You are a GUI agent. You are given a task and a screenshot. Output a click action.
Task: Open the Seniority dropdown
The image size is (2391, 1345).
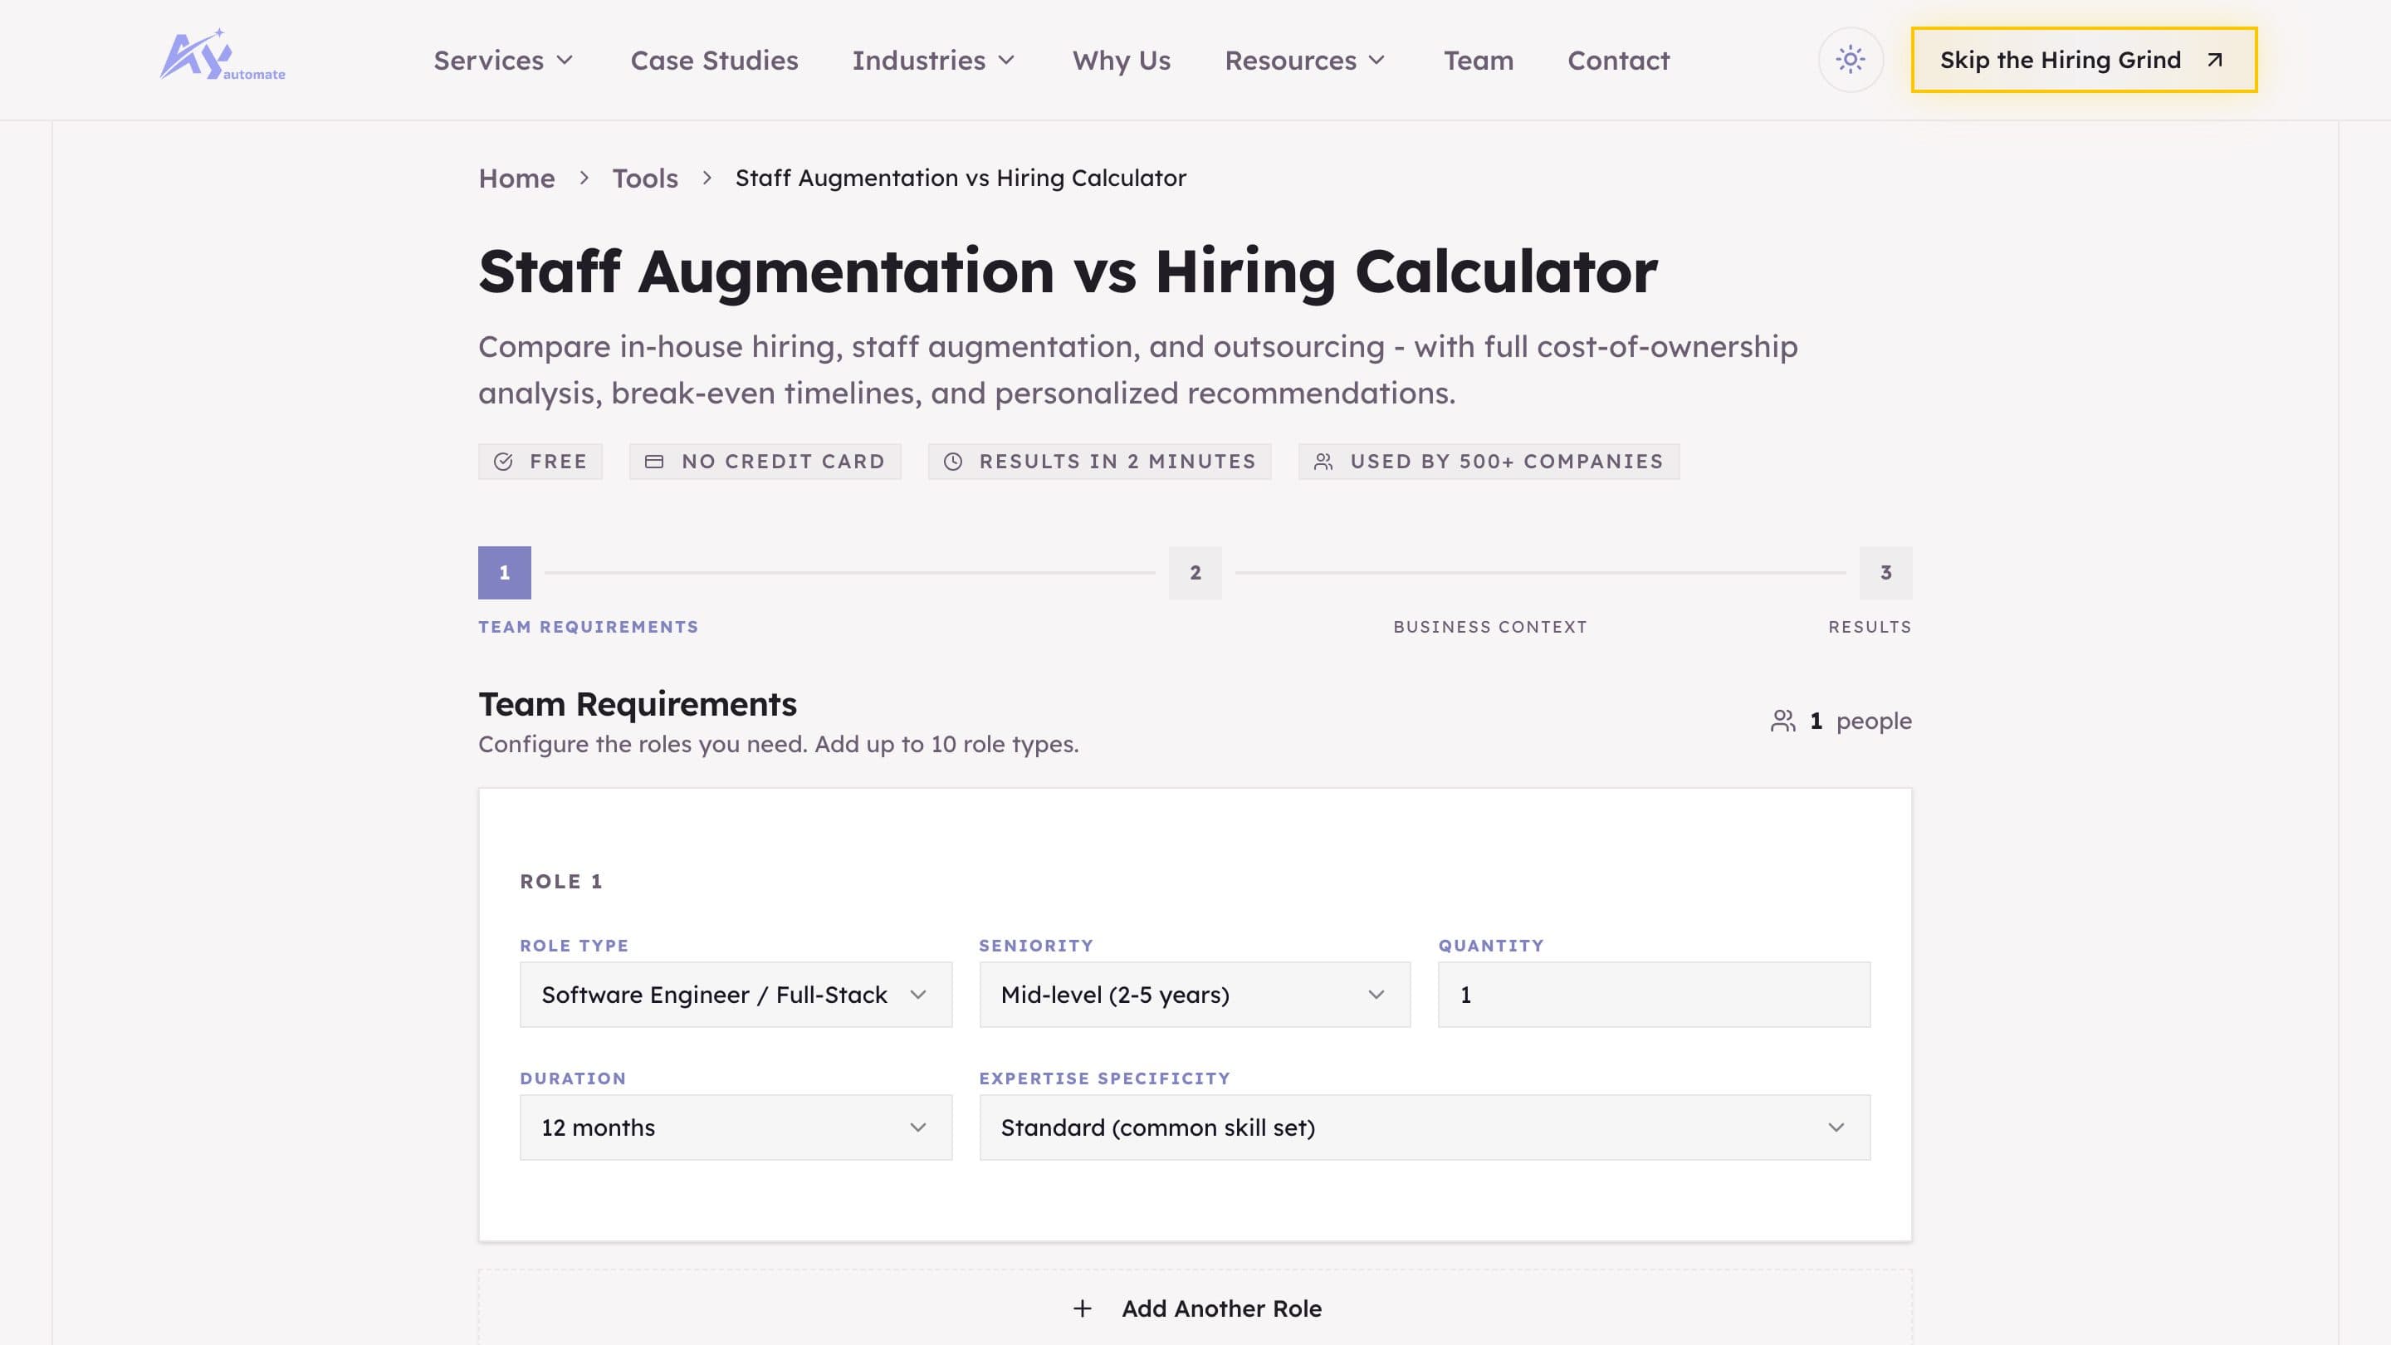point(1195,994)
